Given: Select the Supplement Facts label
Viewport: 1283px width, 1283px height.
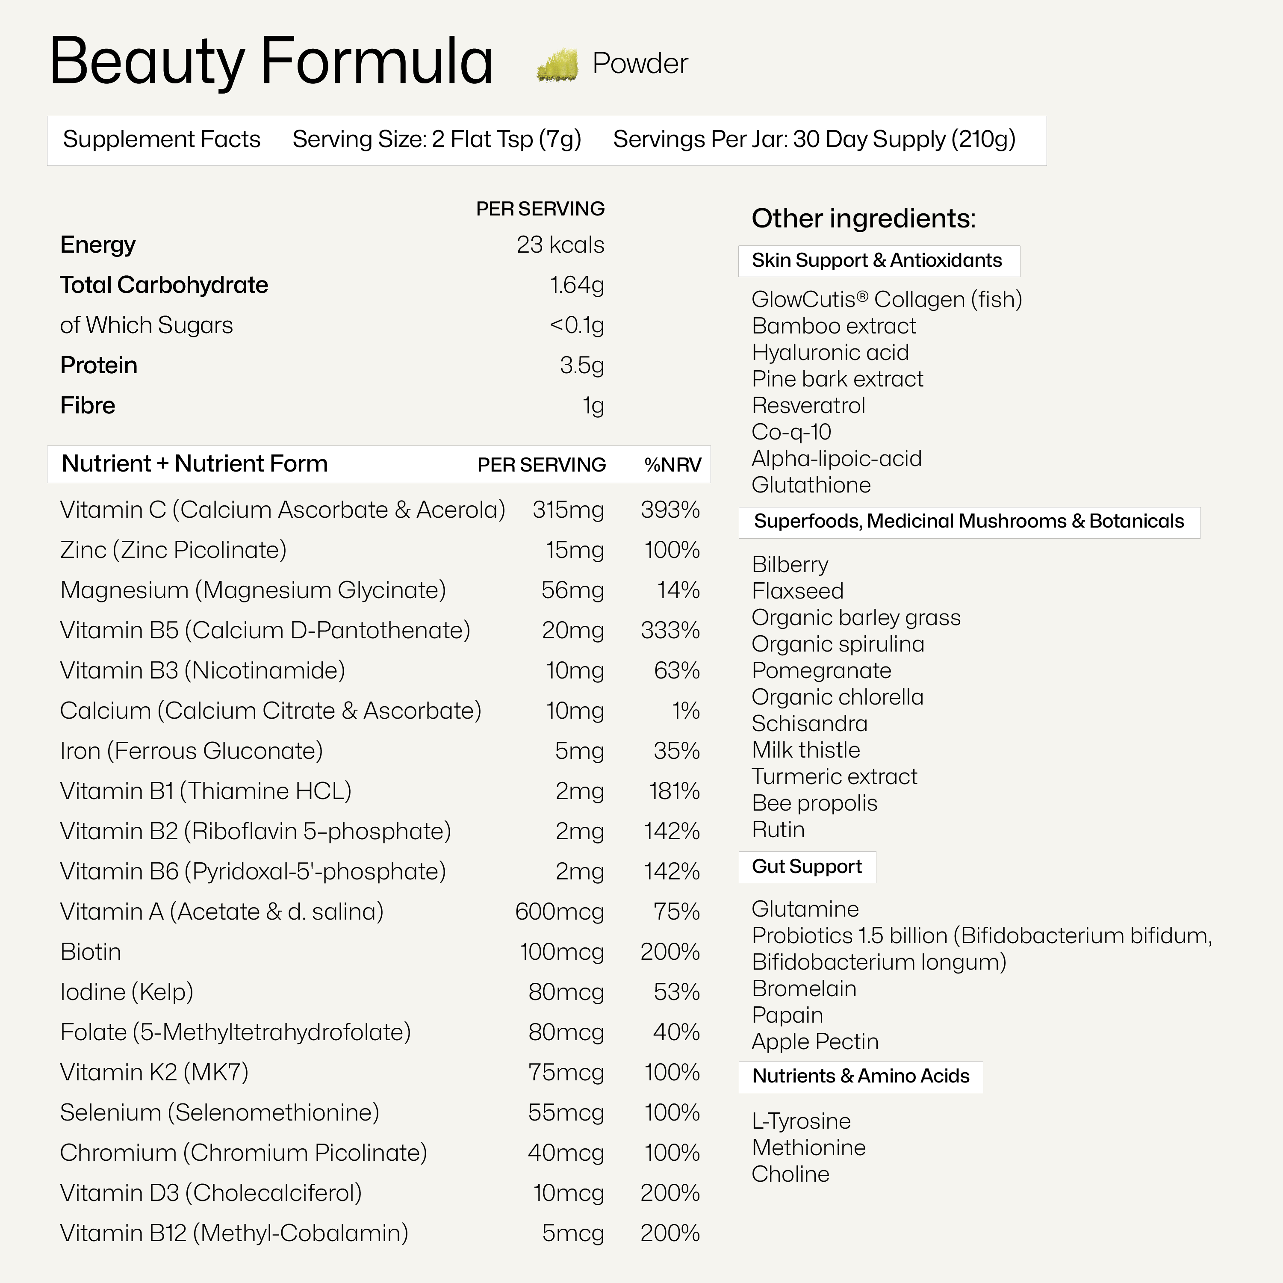Looking at the screenshot, I should 161,139.
